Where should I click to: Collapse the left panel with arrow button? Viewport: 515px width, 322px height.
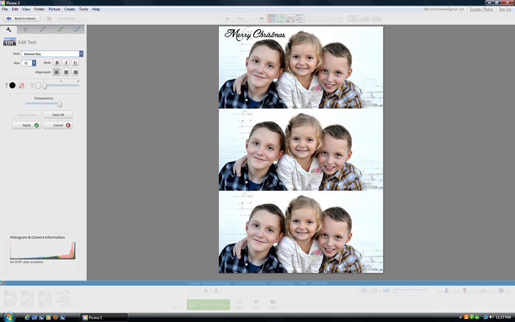coord(3,283)
